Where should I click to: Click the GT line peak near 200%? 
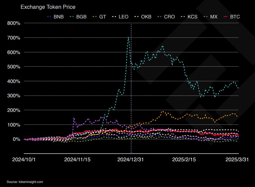pyautogui.click(x=163, y=112)
